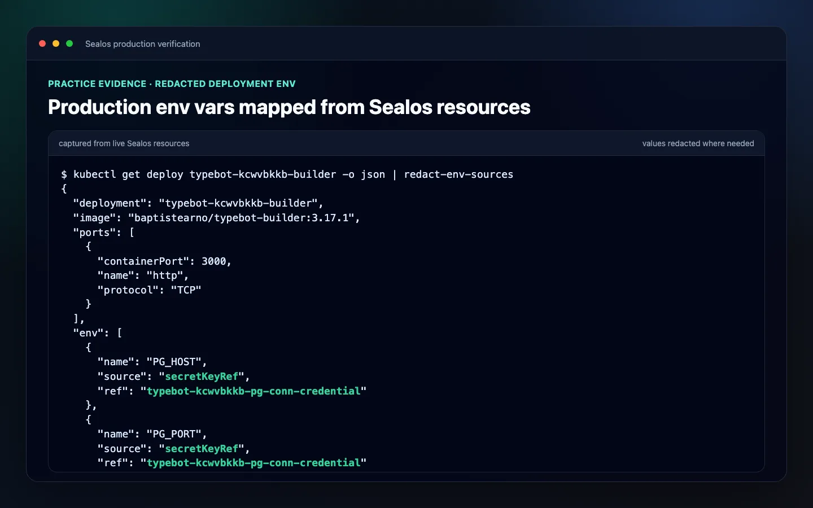Click the red close dot in title bar
The width and height of the screenshot is (813, 508).
click(42, 43)
